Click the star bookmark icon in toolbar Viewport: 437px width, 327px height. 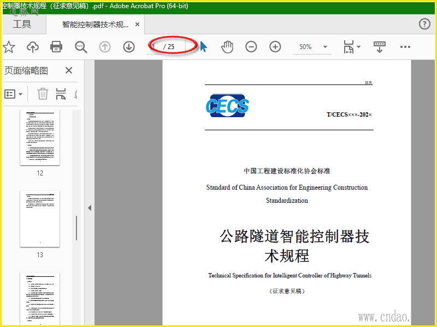pos(9,47)
